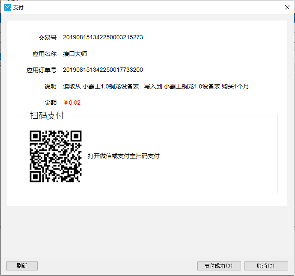The image size is (295, 276).
Task: Click the app icon in title bar
Action: (7, 7)
